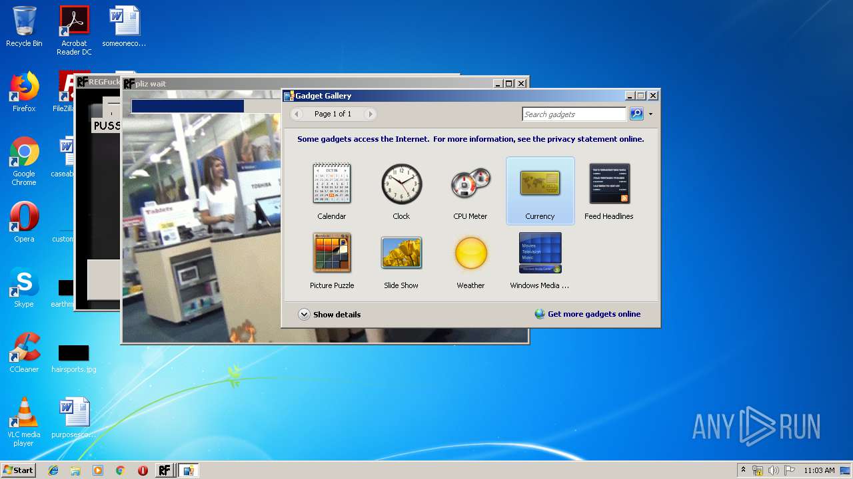Click the search magnifier button in Gadget Gallery
The width and height of the screenshot is (853, 479).
tap(636, 114)
